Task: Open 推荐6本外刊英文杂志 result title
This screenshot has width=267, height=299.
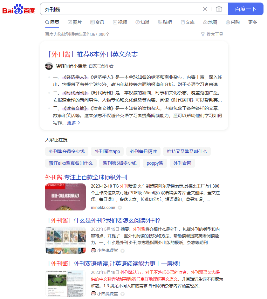Action: pyautogui.click(x=92, y=54)
